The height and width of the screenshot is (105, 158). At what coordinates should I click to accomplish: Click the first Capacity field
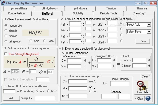point(108,97)
